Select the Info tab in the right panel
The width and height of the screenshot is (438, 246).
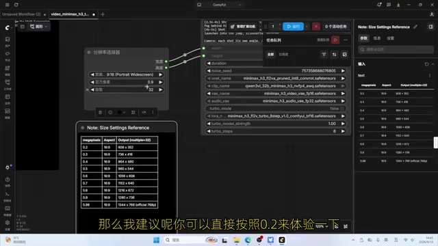click(377, 38)
